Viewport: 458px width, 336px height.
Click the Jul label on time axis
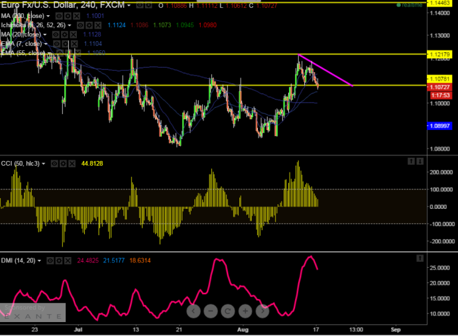pos(78,330)
